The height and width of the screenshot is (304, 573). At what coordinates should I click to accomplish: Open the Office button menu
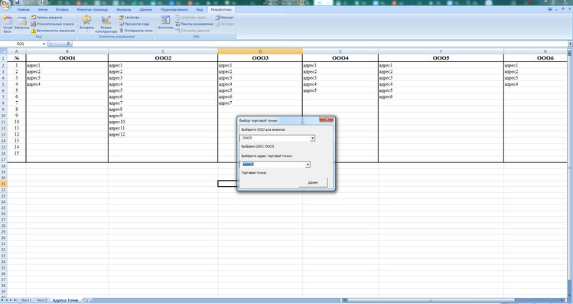point(5,5)
